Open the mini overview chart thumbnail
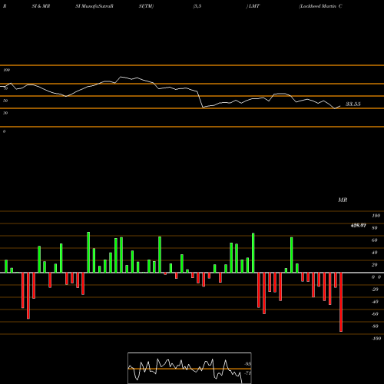The image size is (384, 384). pos(190,368)
